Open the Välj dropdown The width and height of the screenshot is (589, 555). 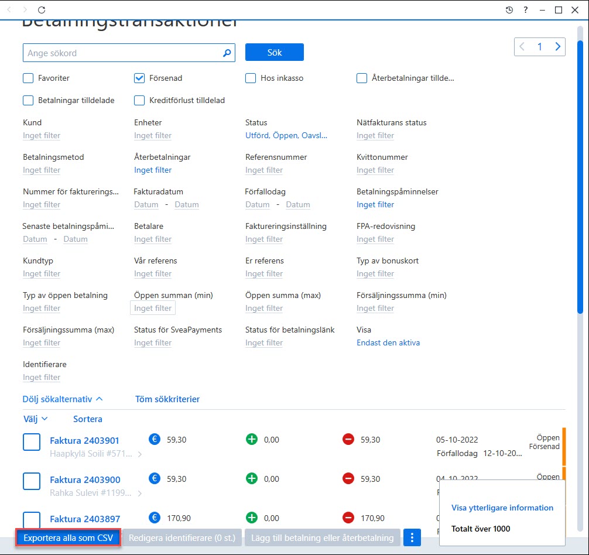point(35,419)
